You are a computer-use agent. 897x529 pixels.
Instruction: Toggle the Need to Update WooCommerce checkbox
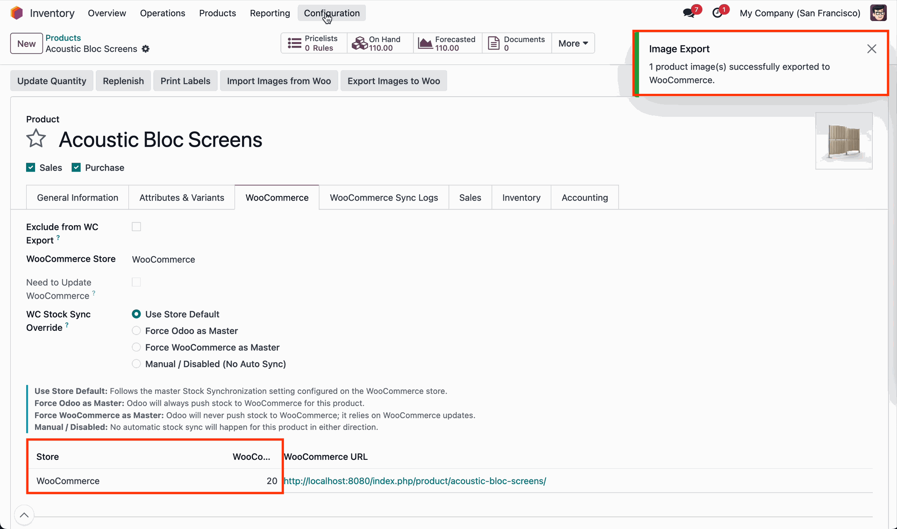[136, 282]
